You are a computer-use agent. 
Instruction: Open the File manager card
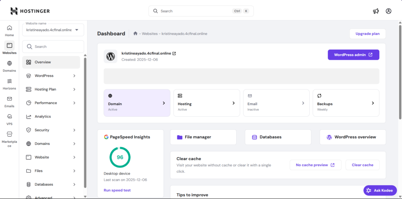[x=203, y=137]
